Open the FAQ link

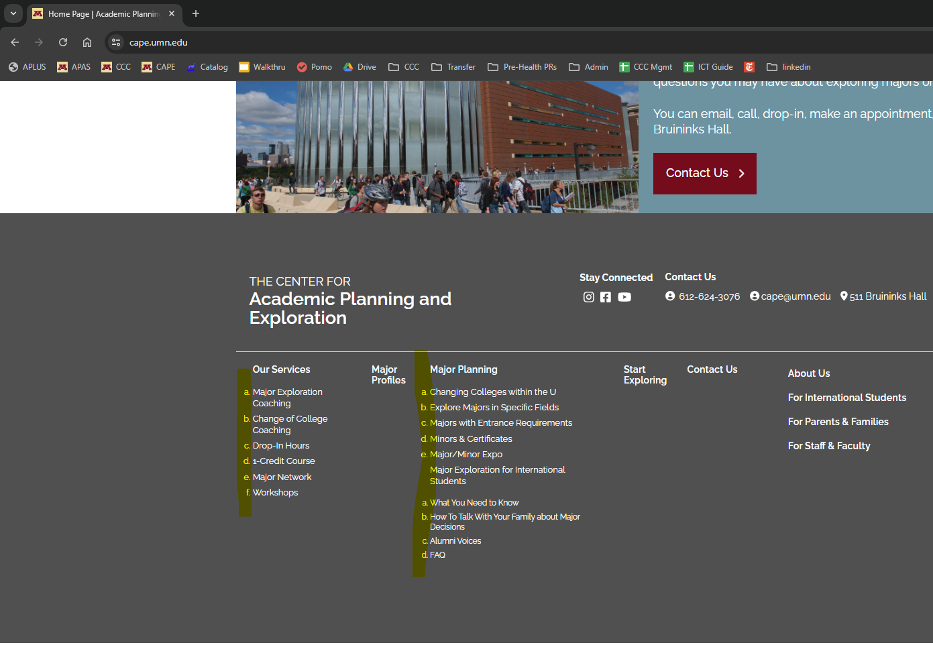437,554
